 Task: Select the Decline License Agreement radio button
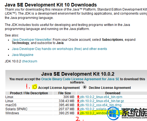pos(85,87)
